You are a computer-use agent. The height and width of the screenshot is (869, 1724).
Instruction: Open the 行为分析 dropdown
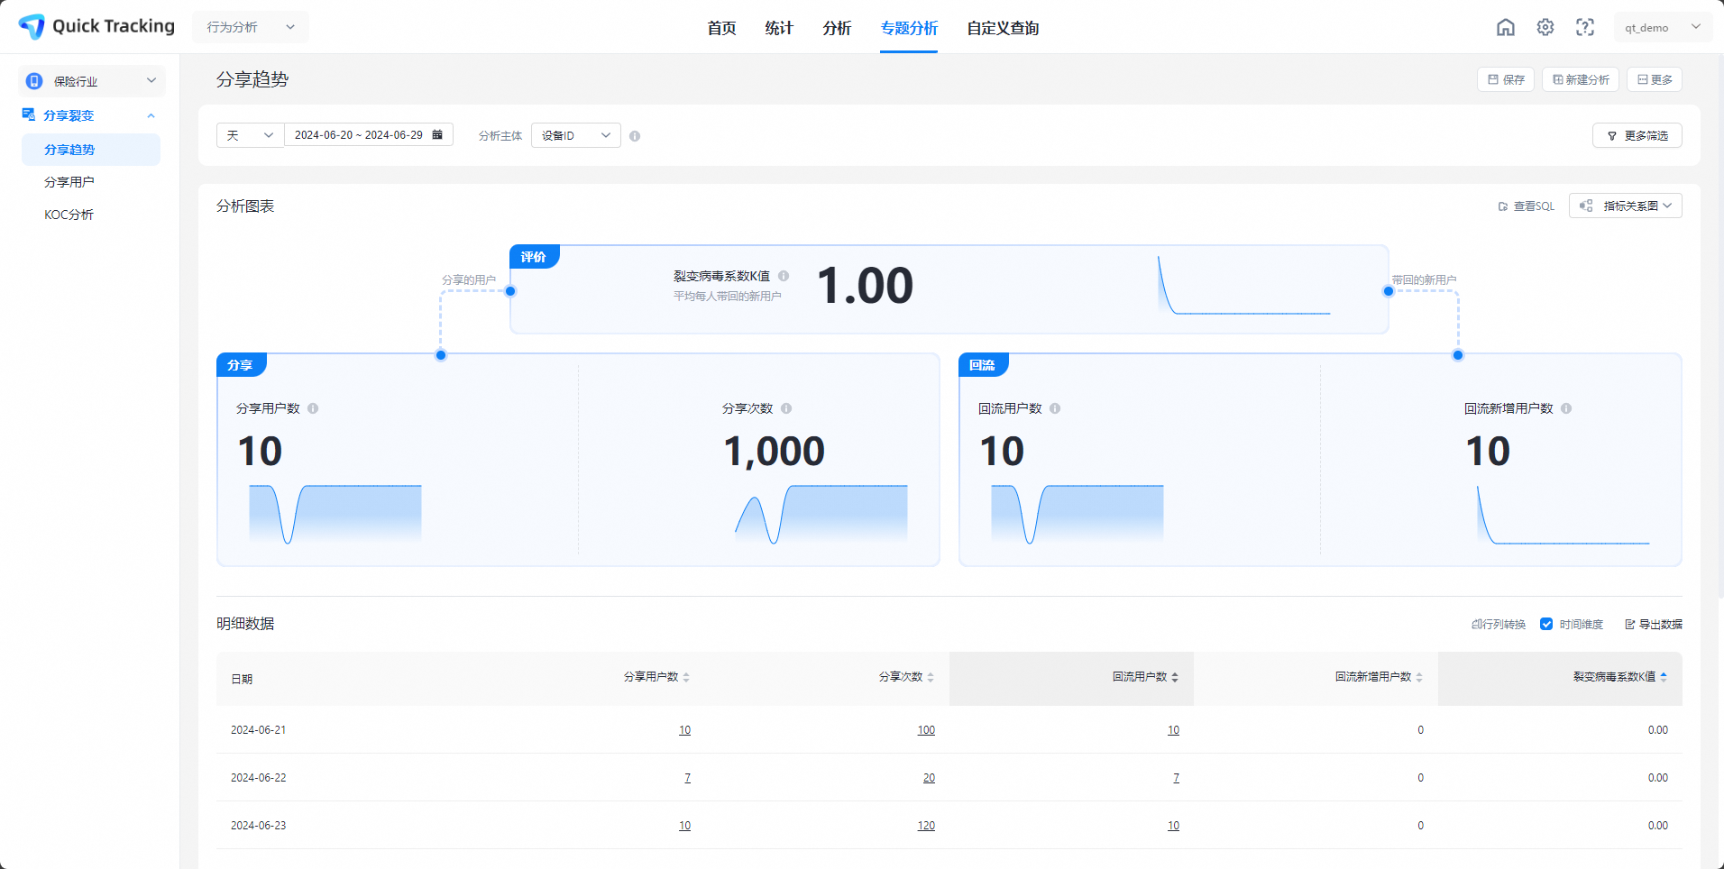251,27
